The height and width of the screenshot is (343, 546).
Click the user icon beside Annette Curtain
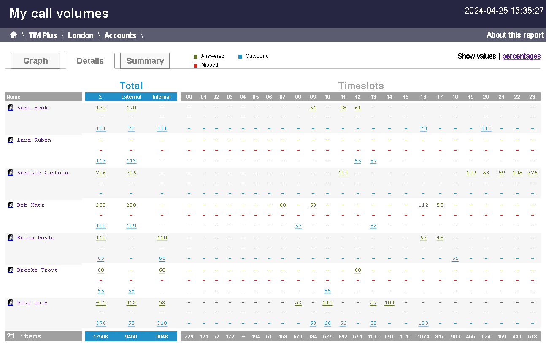point(11,173)
